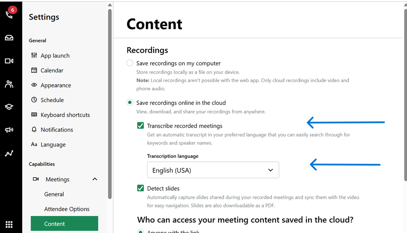Select Save recordings on my computer
407x233 pixels.
click(x=130, y=63)
